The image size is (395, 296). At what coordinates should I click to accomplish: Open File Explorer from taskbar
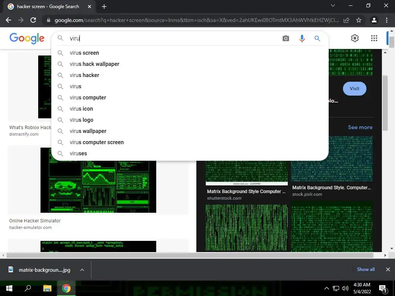(x=47, y=288)
